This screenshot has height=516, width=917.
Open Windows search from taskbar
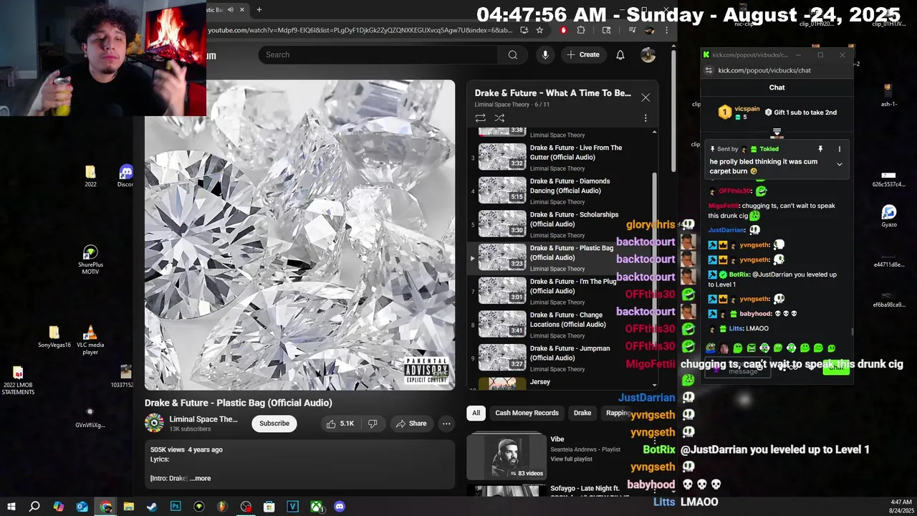[x=34, y=507]
